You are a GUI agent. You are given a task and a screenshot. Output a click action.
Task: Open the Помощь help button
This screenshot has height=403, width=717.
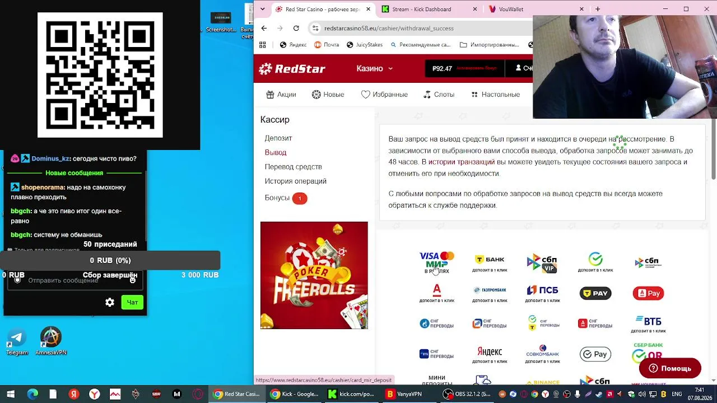(x=670, y=368)
